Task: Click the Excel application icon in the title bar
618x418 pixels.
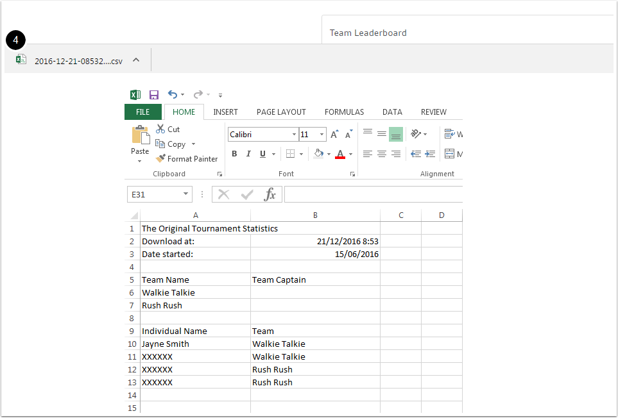Action: (135, 95)
